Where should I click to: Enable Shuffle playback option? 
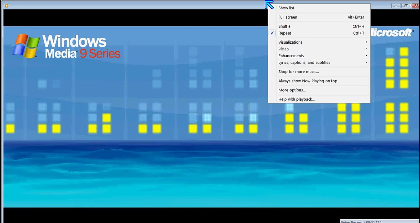click(x=319, y=26)
